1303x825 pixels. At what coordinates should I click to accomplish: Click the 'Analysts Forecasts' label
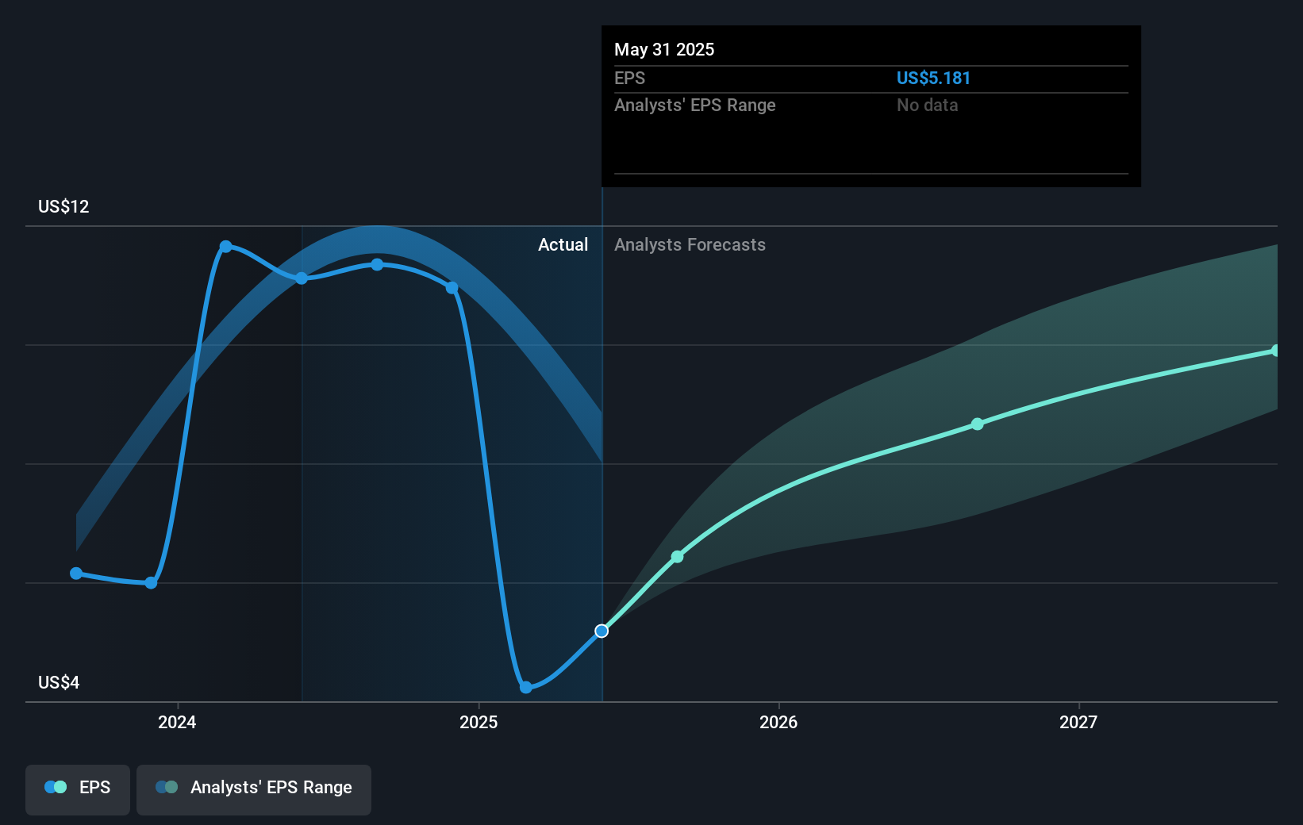click(690, 244)
